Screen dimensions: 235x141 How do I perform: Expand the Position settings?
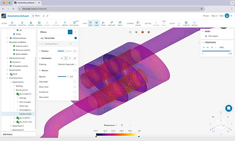(x=40, y=51)
